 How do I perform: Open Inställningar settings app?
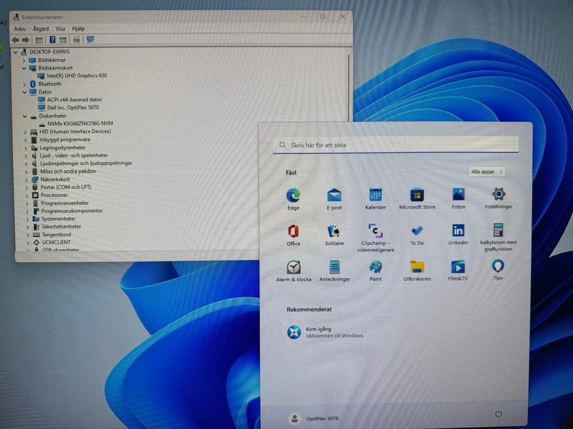[x=498, y=198]
